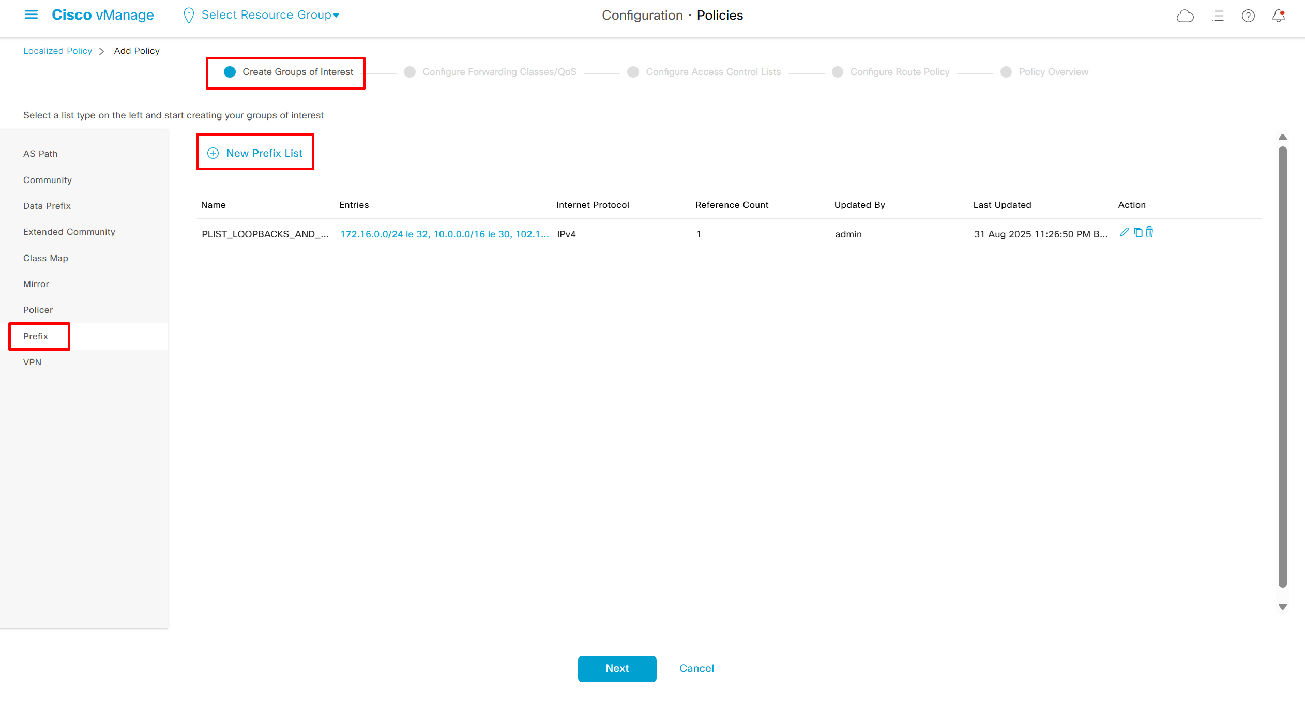
Task: Select the Data Prefix list type
Action: pyautogui.click(x=47, y=206)
